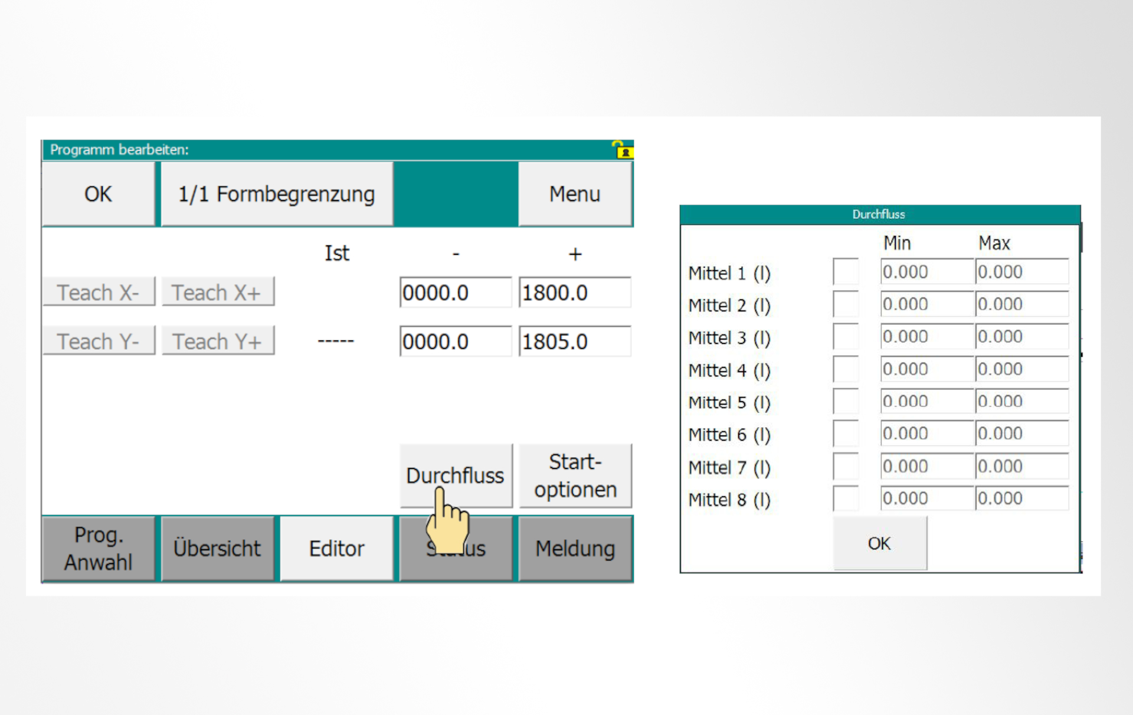Click the Teach Y+ button
The image size is (1133, 715).
(218, 340)
